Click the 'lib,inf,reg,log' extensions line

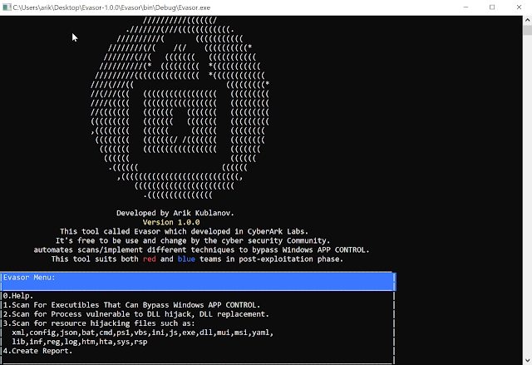click(x=80, y=342)
